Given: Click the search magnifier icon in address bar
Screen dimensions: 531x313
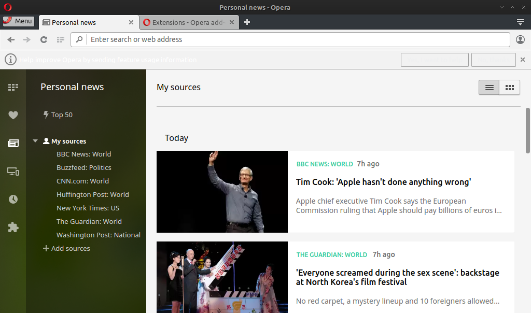Looking at the screenshot, I should [x=79, y=39].
